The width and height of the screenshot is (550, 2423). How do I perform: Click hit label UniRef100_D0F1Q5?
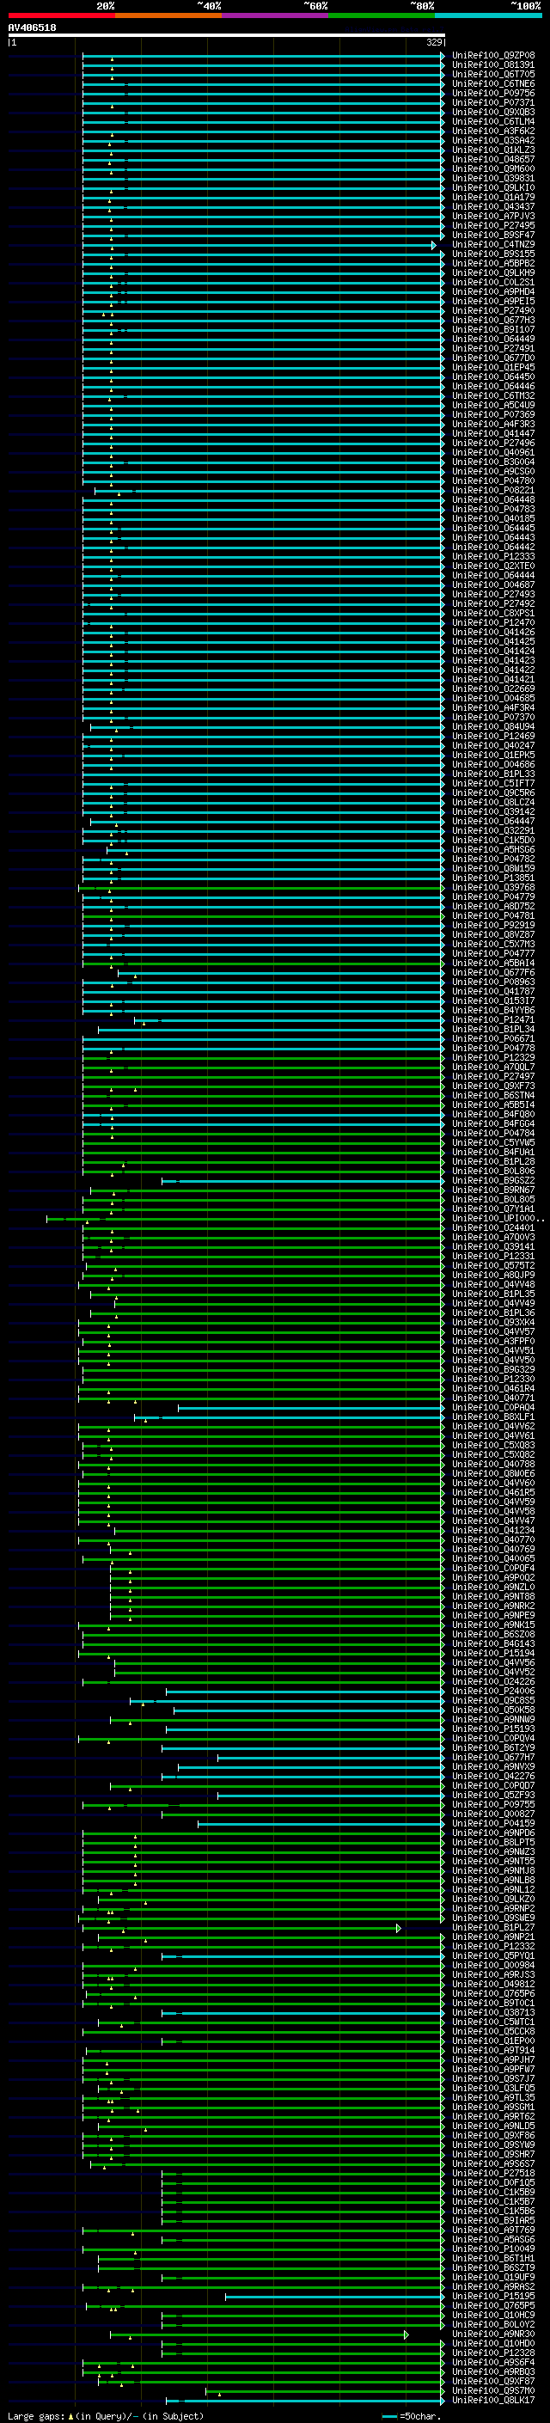point(493,2183)
